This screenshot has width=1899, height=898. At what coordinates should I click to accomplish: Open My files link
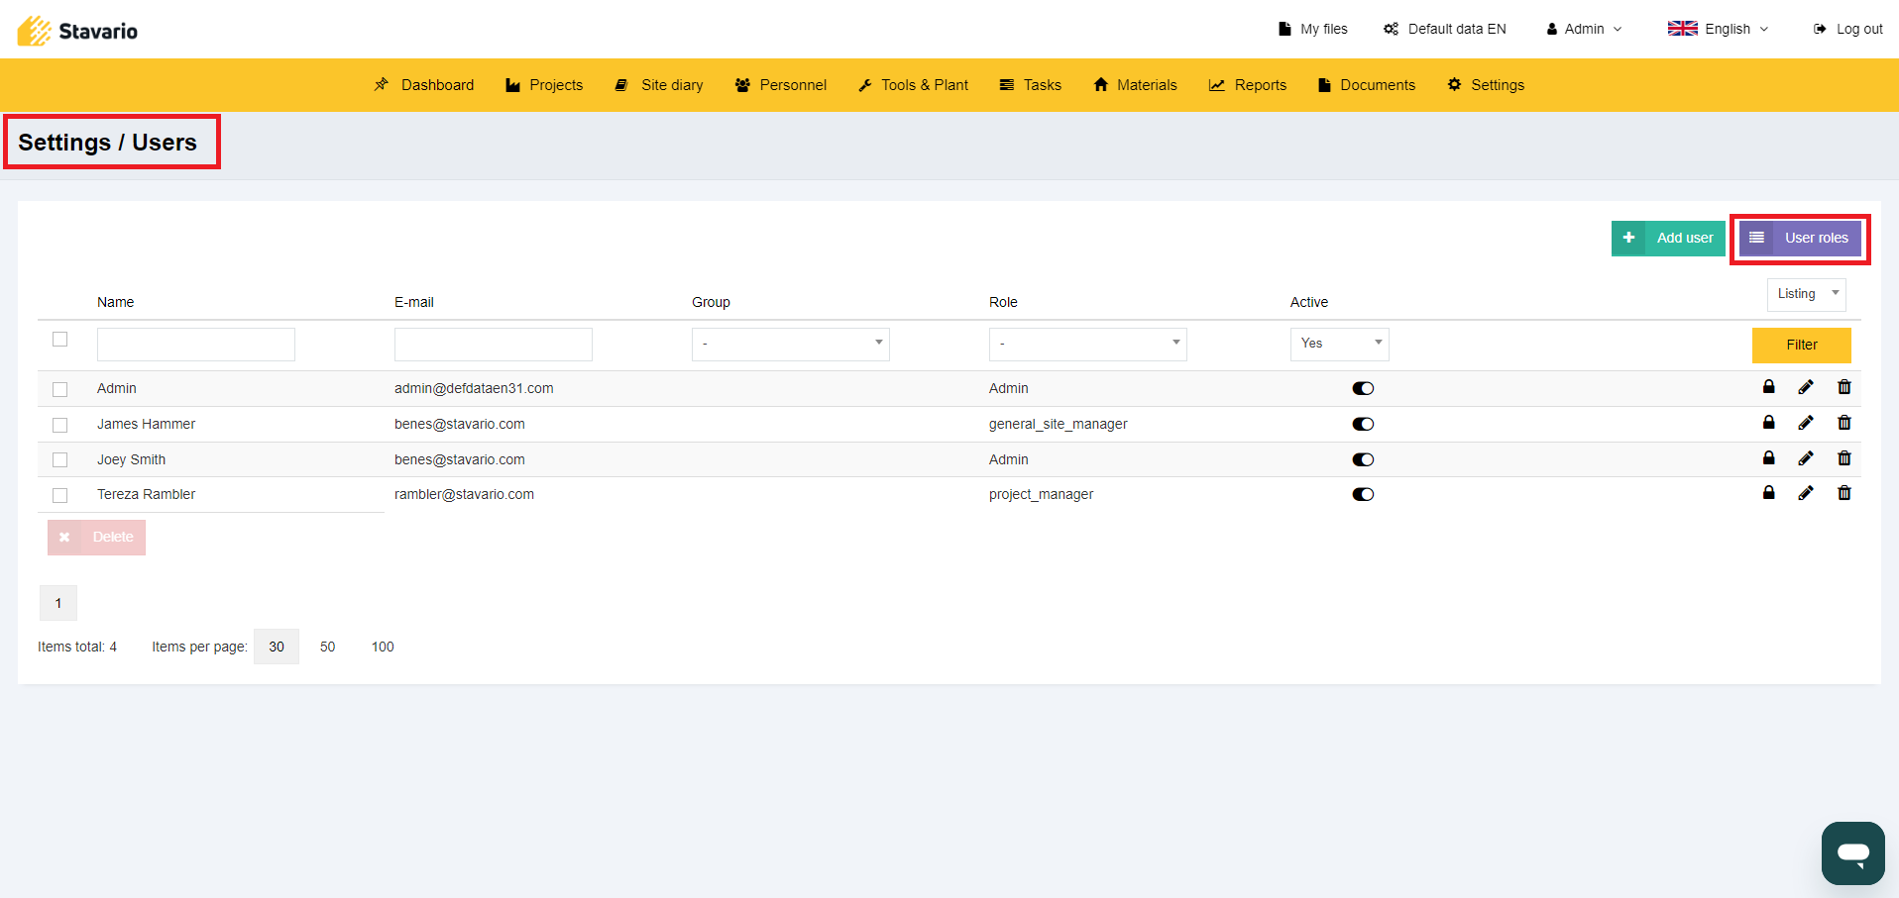pyautogui.click(x=1313, y=29)
